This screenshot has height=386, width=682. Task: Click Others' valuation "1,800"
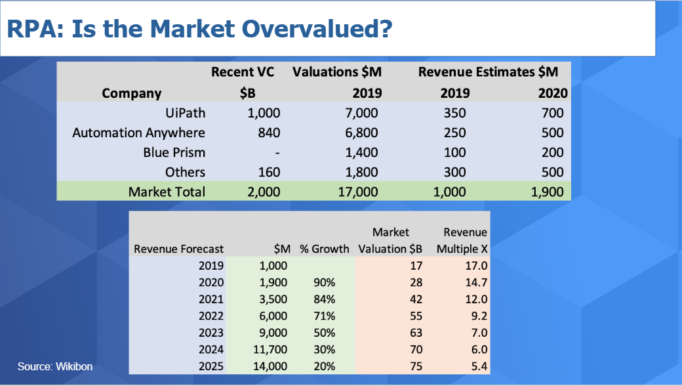tap(361, 173)
